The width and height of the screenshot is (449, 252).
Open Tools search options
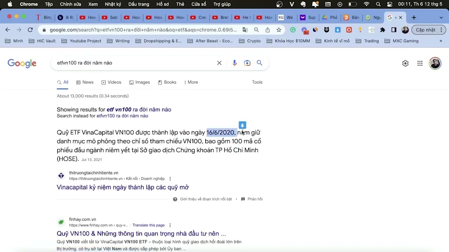(257, 82)
